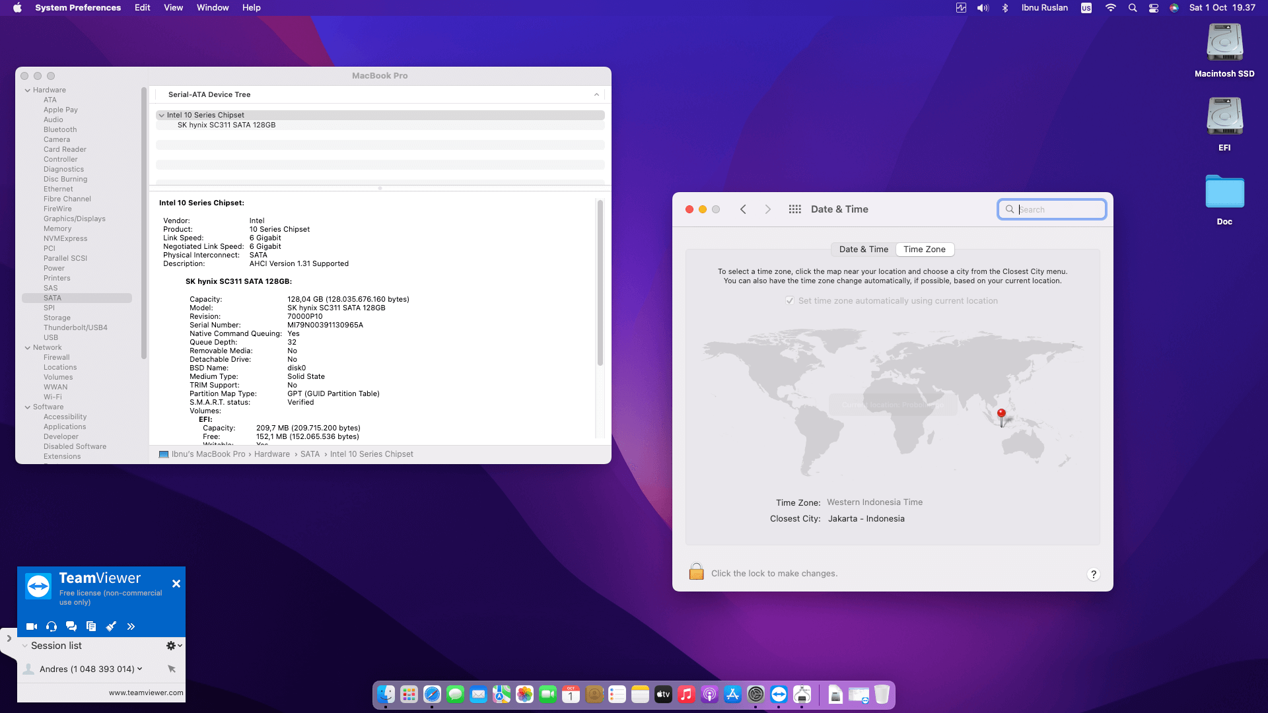1268x713 pixels.
Task: Launch Siri from menu bar
Action: pyautogui.click(x=1174, y=8)
